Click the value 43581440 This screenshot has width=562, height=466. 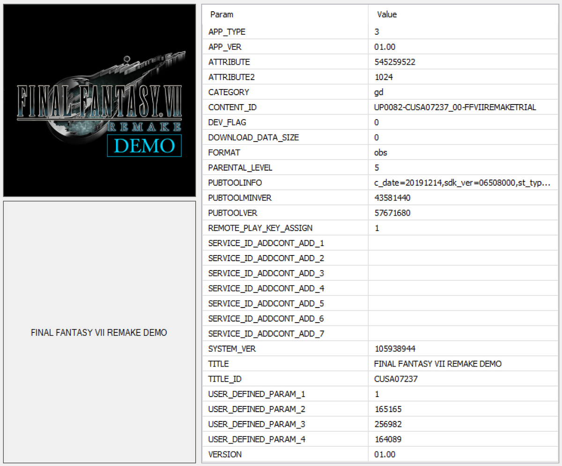392,198
